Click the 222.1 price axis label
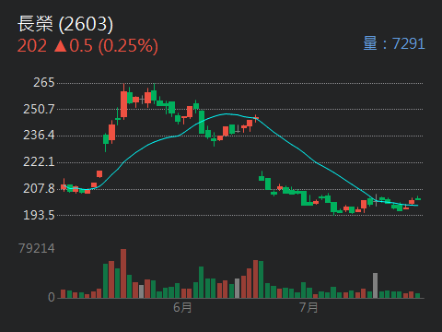 tap(39, 161)
